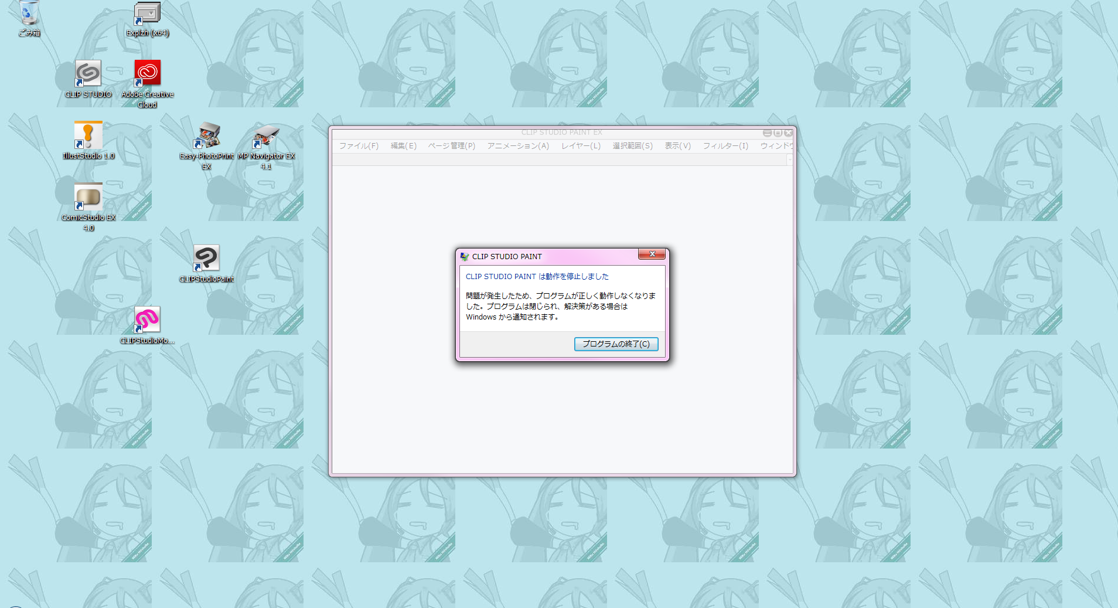Open the 表示(V) menu
The width and height of the screenshot is (1118, 608).
coord(677,146)
